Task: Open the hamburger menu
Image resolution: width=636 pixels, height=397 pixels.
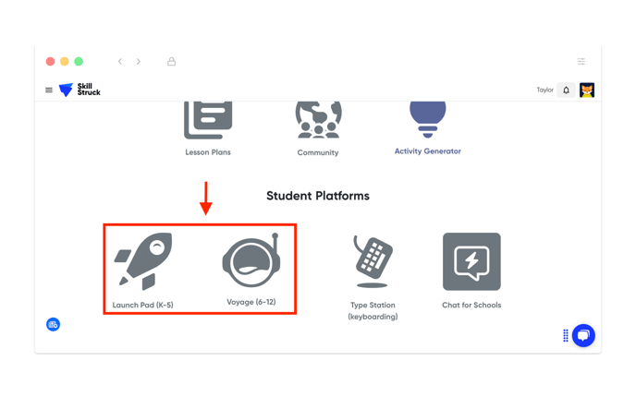Action: 49,90
